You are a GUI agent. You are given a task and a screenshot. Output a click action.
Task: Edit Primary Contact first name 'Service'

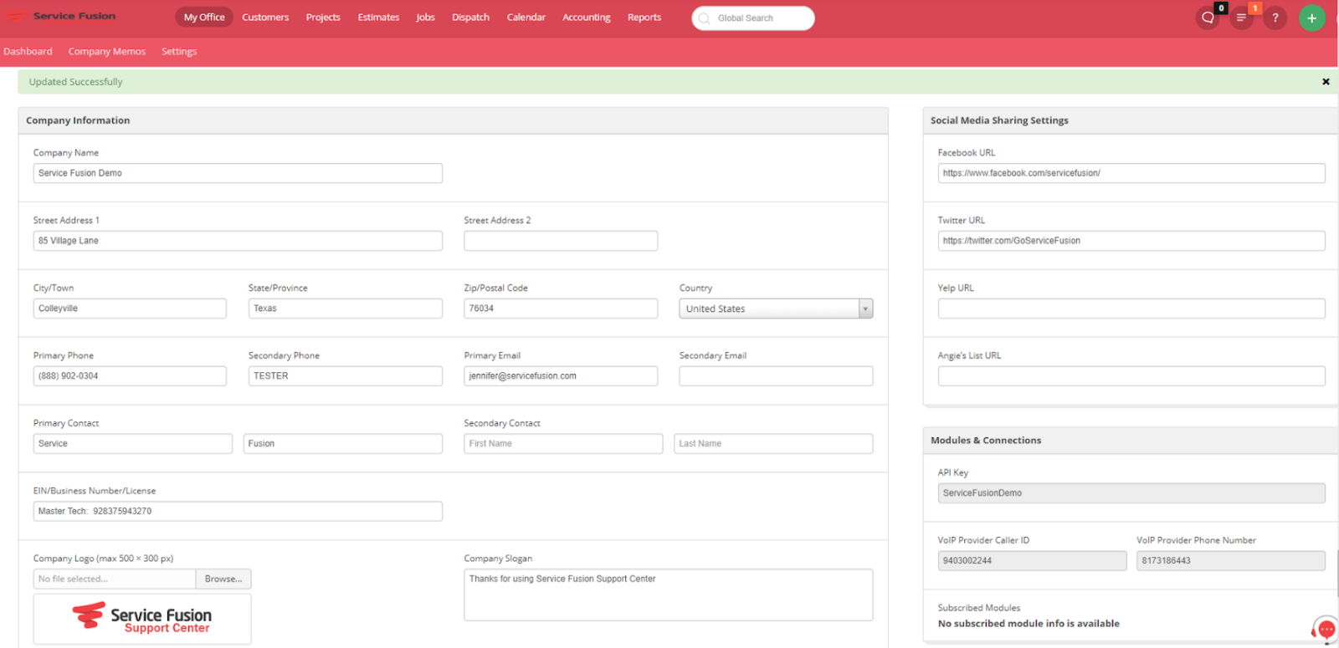point(133,444)
